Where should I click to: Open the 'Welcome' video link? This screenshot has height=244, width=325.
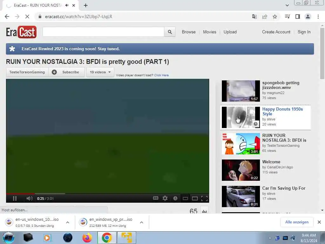point(271,162)
